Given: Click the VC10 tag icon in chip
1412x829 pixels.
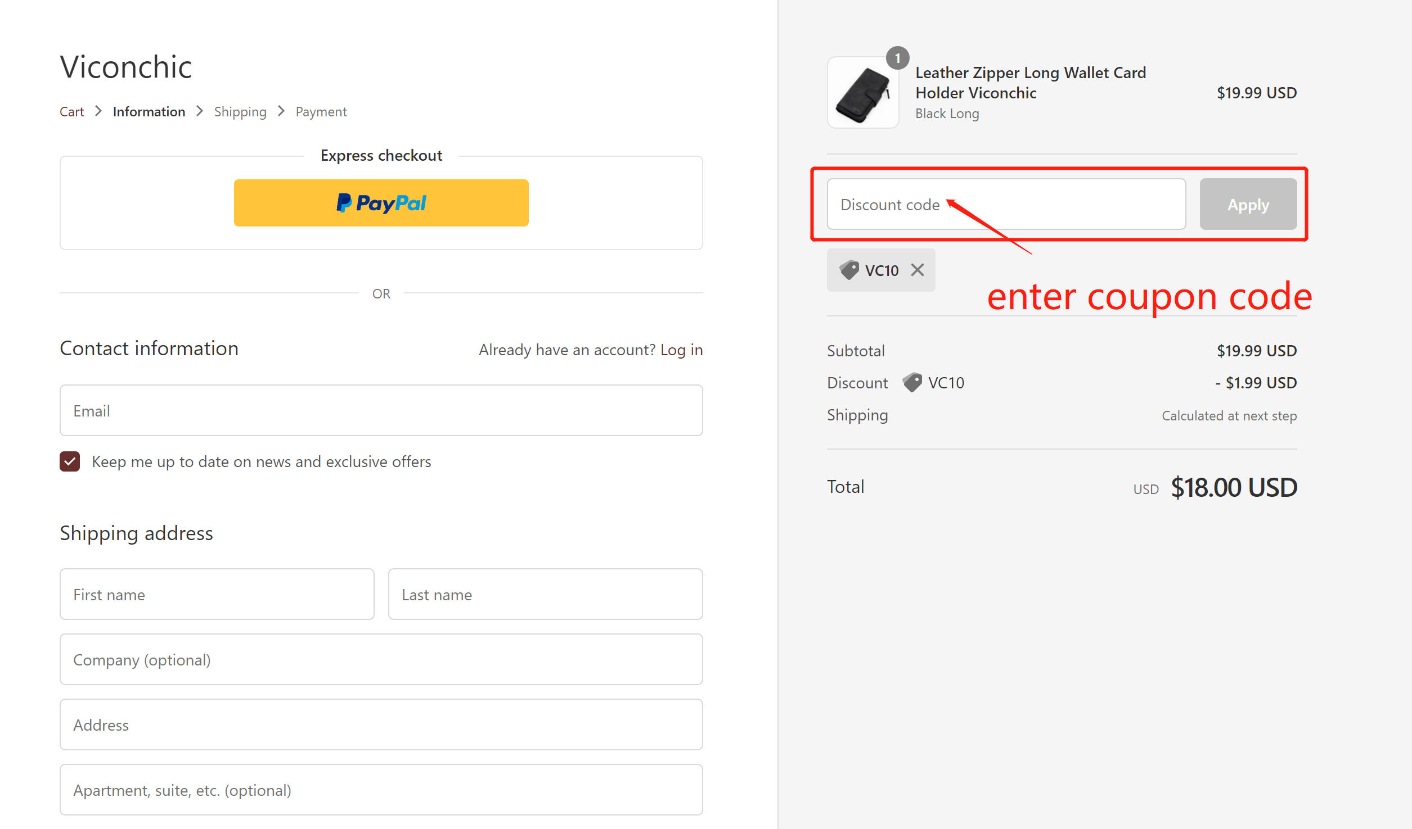Looking at the screenshot, I should pyautogui.click(x=849, y=270).
